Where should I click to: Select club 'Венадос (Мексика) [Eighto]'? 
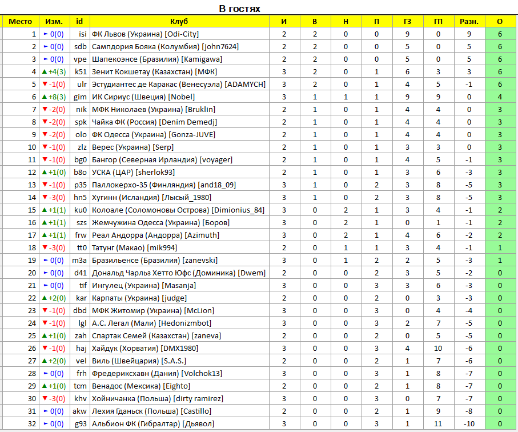click(x=141, y=386)
